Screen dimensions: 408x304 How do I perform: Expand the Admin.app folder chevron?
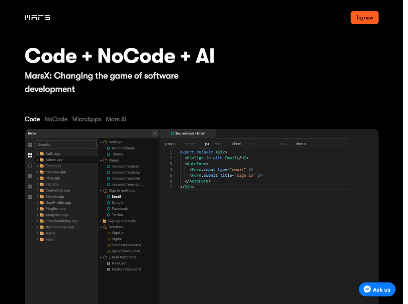38,160
